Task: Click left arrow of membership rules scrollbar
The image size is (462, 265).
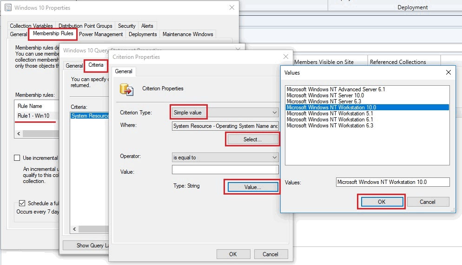Action: point(19,134)
